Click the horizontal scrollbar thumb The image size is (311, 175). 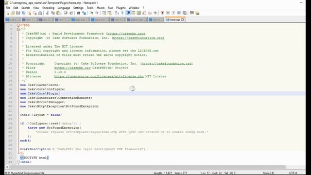coord(147,167)
